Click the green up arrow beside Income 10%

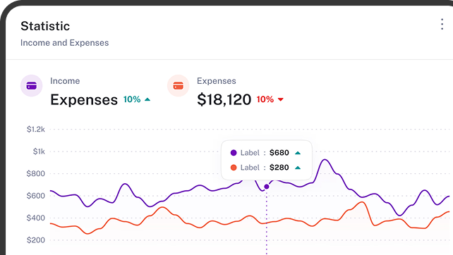[x=147, y=99]
